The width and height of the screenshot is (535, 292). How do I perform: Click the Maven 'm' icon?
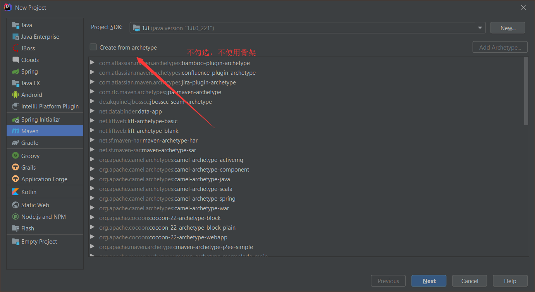[15, 131]
